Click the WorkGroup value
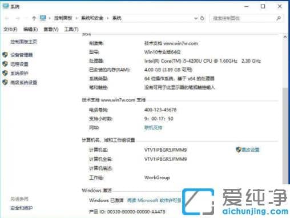 157,177
